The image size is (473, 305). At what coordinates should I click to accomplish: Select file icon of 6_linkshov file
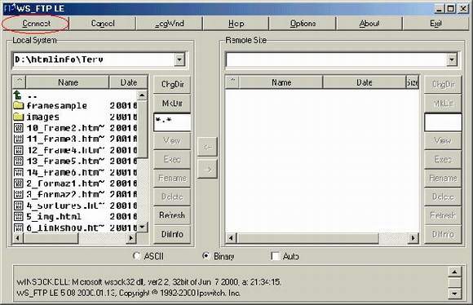click(x=19, y=228)
